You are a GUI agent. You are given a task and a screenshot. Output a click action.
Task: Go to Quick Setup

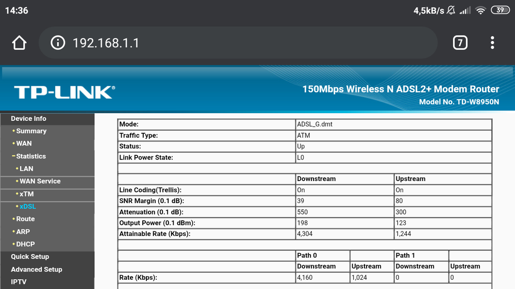pyautogui.click(x=30, y=257)
